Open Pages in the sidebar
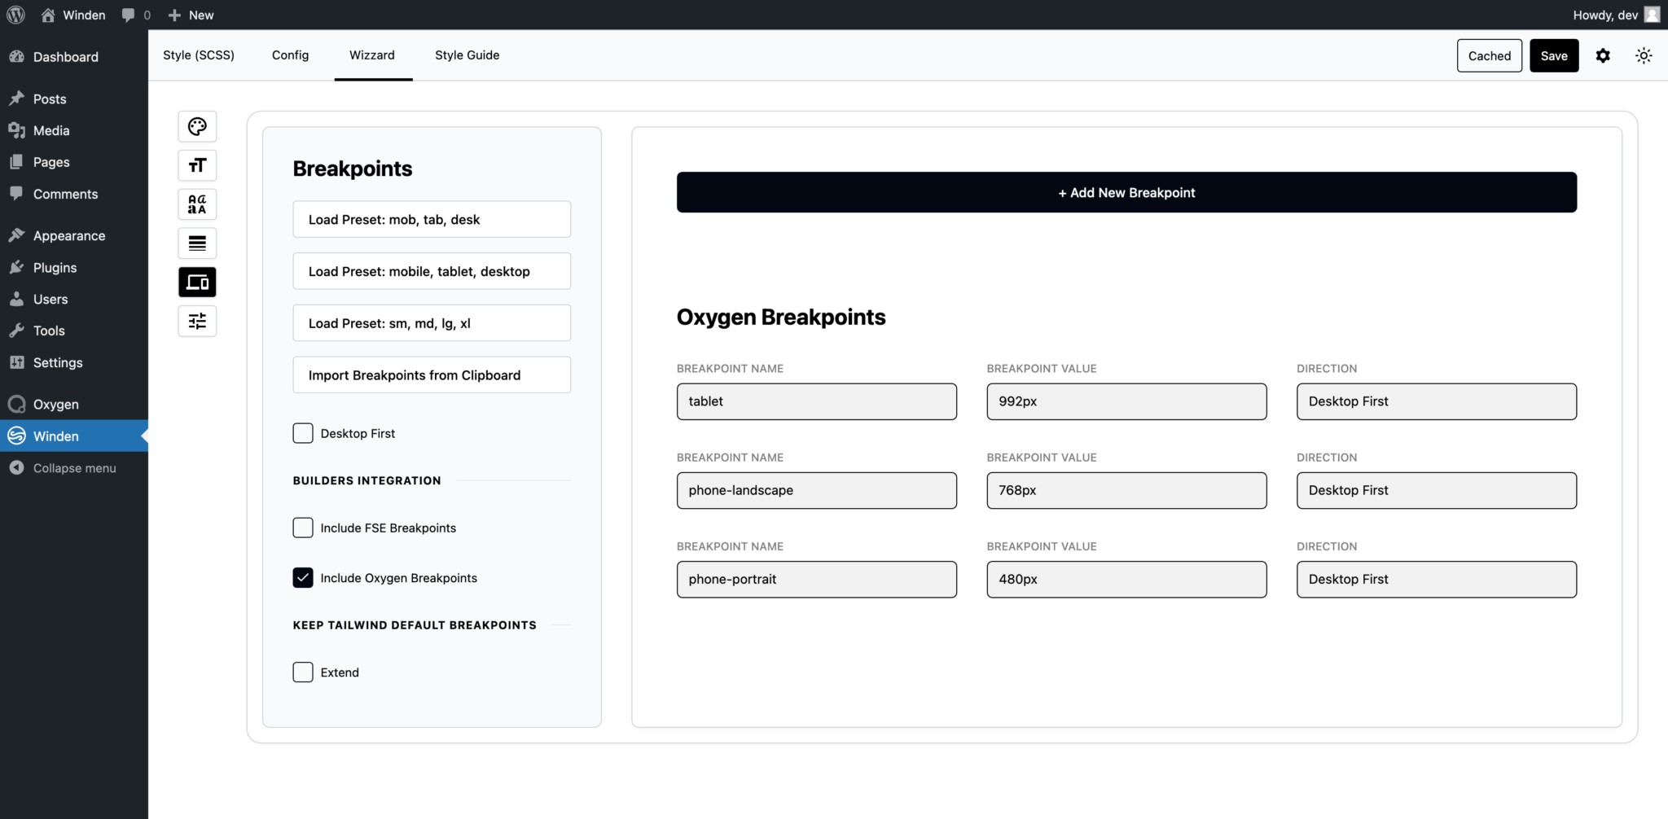The width and height of the screenshot is (1668, 819). (74, 162)
